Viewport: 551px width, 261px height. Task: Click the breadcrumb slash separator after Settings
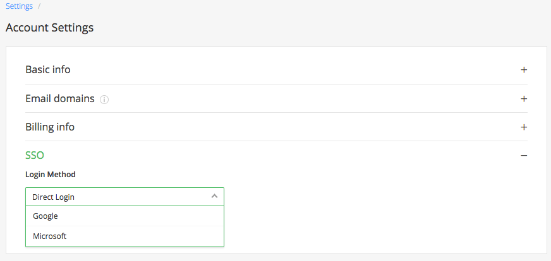(39, 6)
